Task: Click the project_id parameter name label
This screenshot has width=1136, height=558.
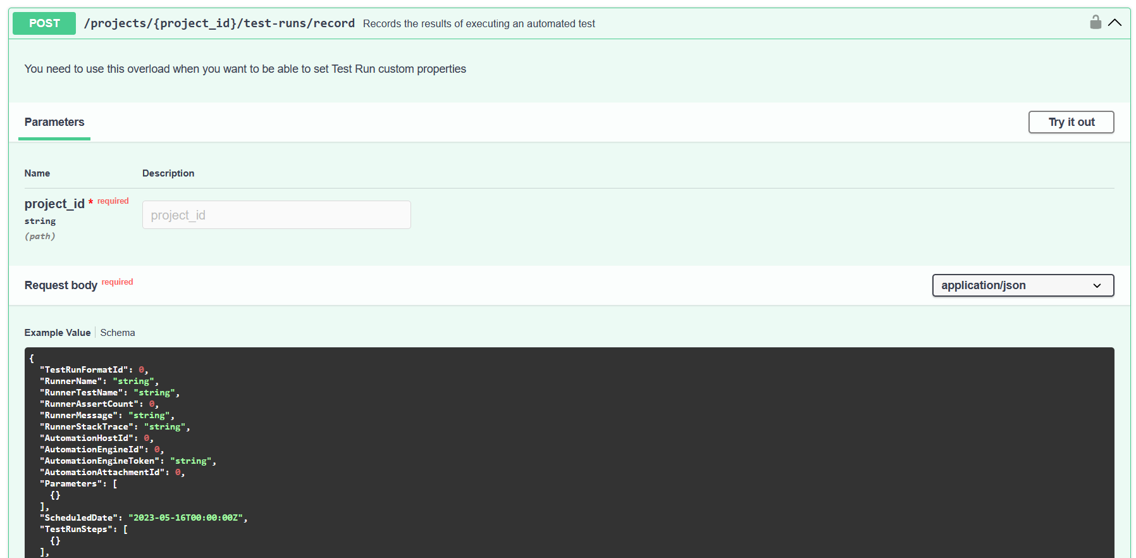Action: (54, 204)
